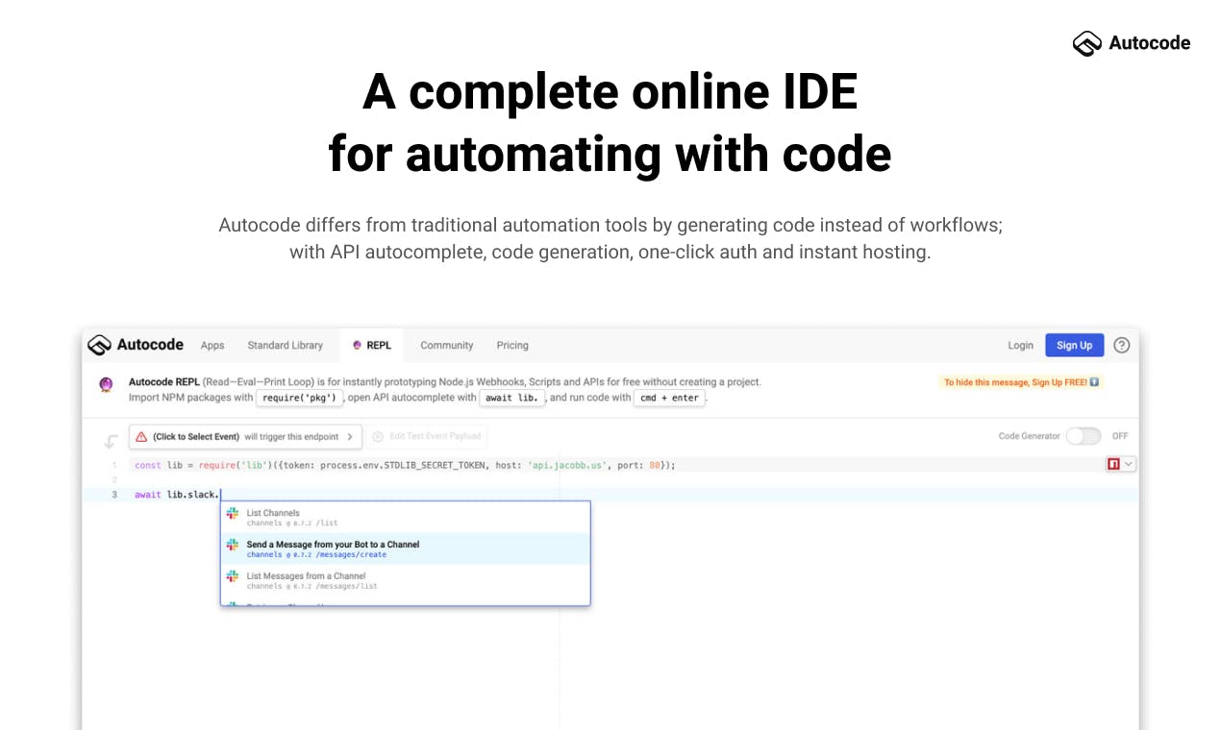Click the require('pkg') code snippet
The width and height of the screenshot is (1221, 730).
click(x=300, y=398)
